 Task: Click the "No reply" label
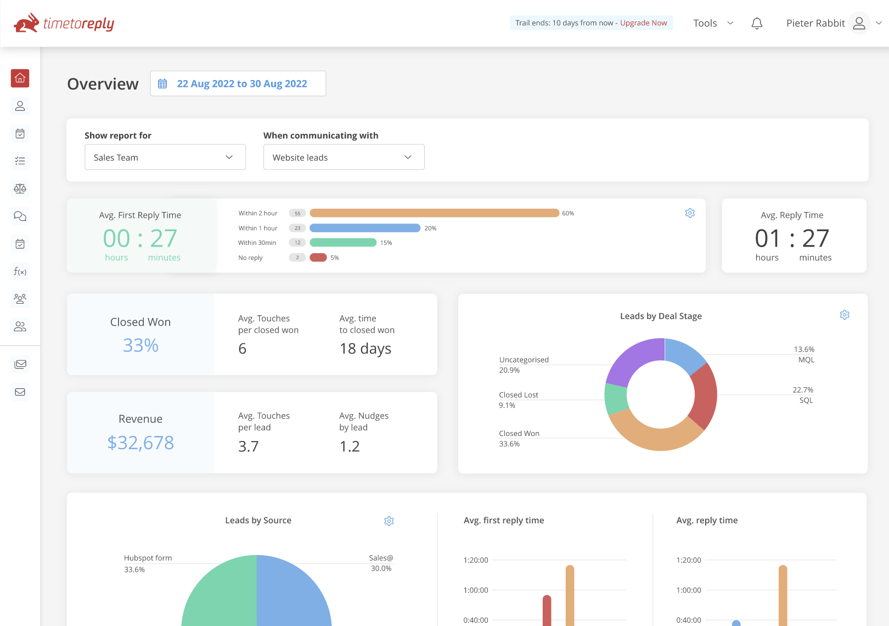tap(250, 258)
